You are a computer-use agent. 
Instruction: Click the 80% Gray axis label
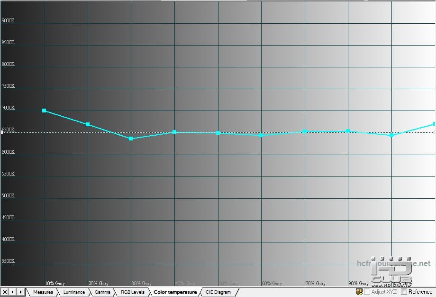point(359,283)
